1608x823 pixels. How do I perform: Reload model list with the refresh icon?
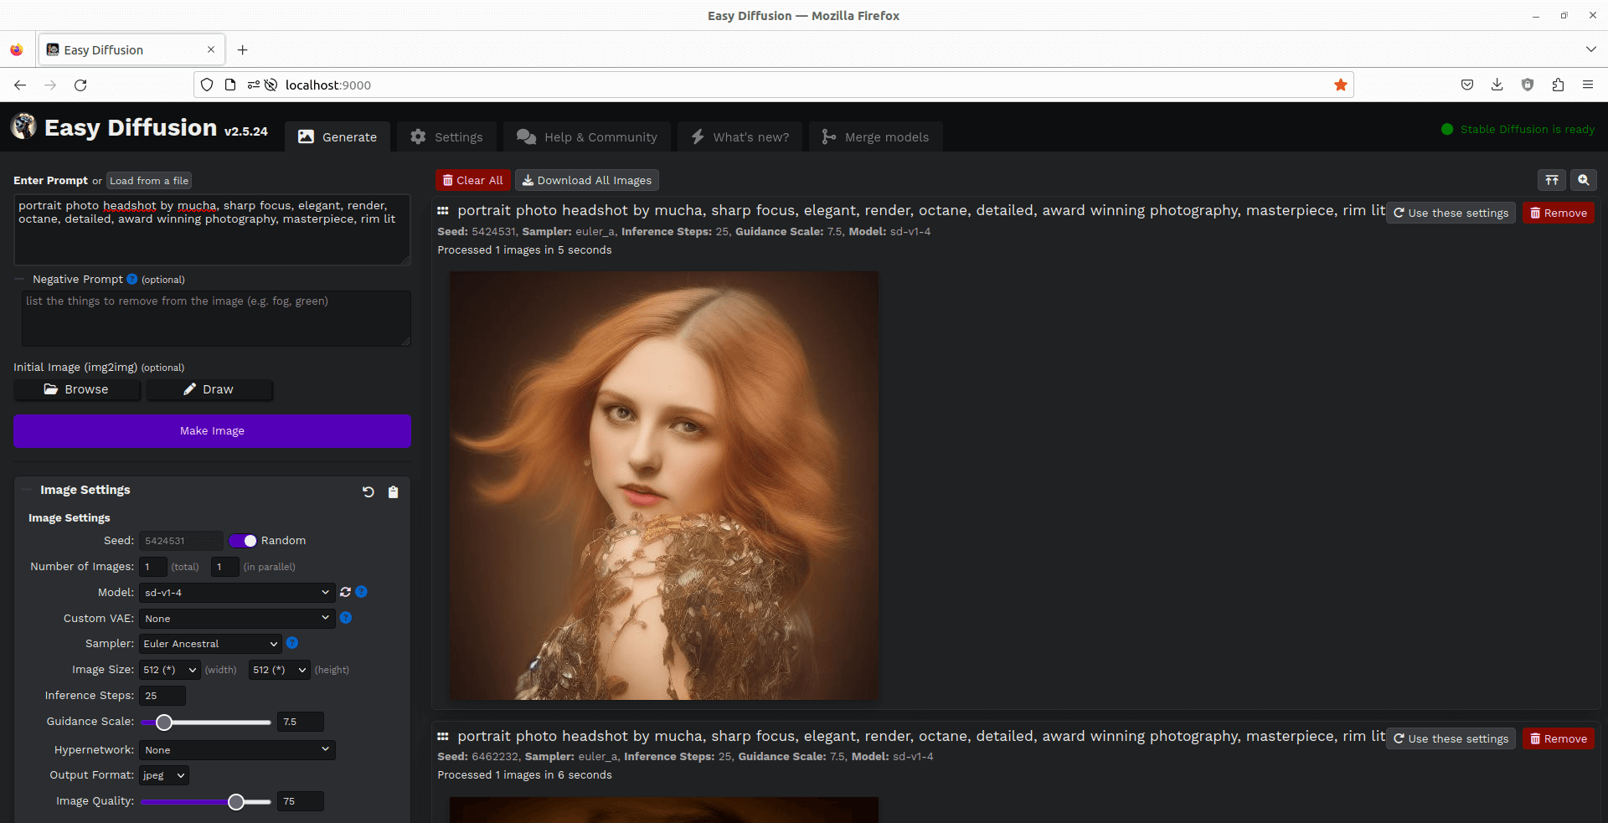[344, 592]
